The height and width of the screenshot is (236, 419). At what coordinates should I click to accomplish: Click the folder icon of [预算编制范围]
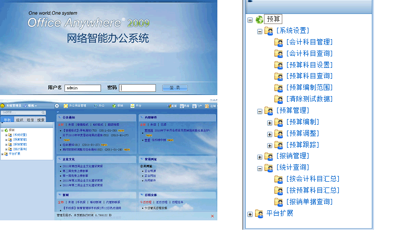[x=279, y=88]
